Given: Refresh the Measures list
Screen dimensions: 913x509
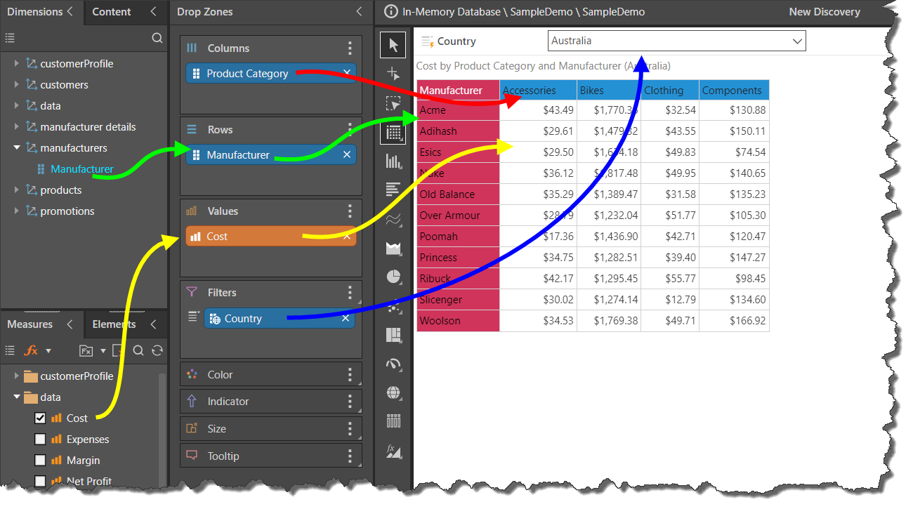Looking at the screenshot, I should click(x=157, y=350).
